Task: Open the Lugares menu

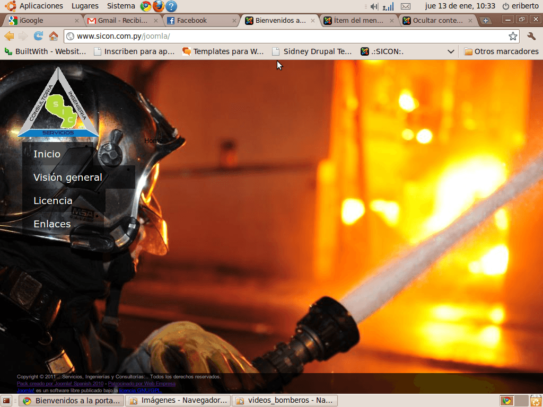Action: (x=85, y=6)
